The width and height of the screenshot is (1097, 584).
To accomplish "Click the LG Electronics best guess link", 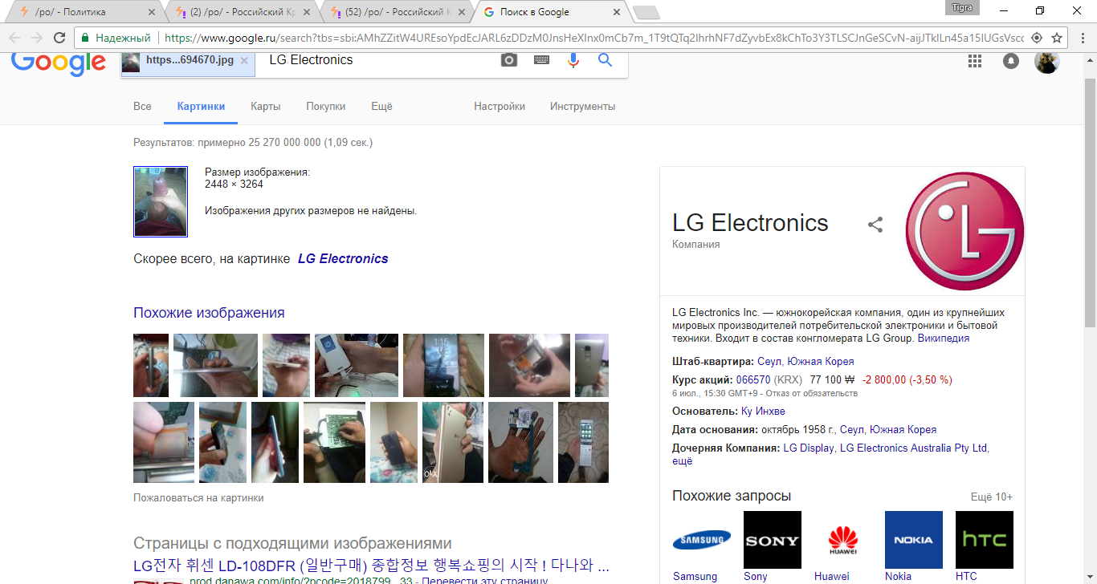I will coord(343,259).
